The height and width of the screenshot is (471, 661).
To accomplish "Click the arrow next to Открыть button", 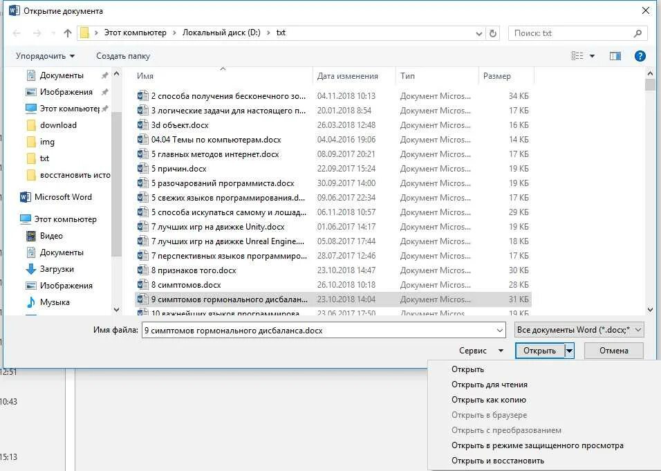I will pos(569,351).
